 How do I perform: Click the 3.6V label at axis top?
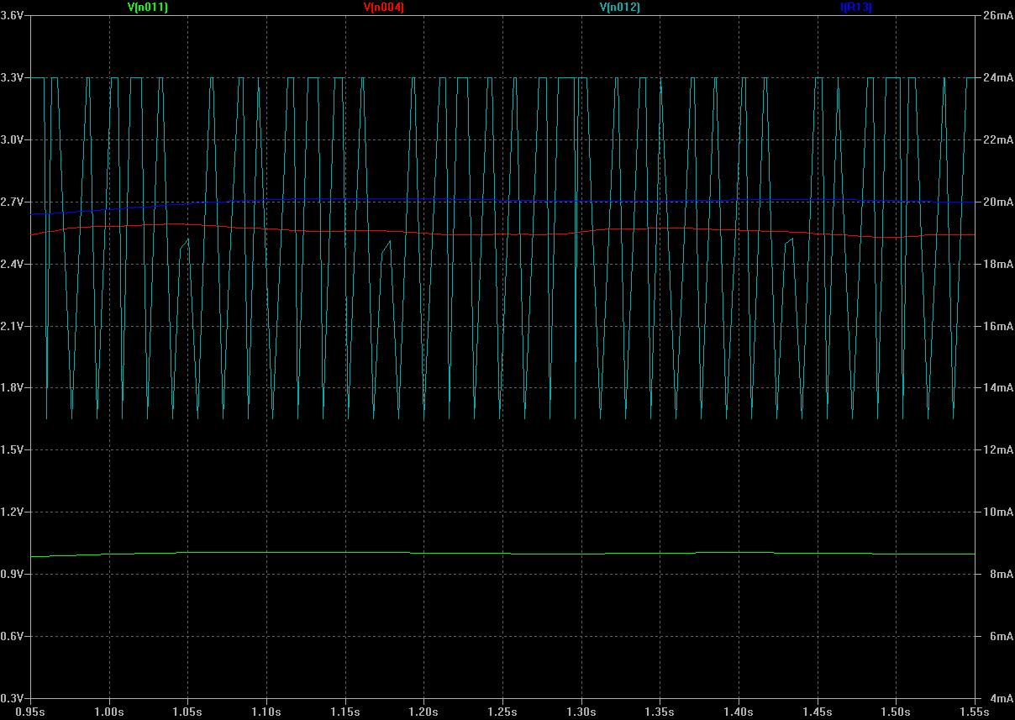tap(13, 16)
